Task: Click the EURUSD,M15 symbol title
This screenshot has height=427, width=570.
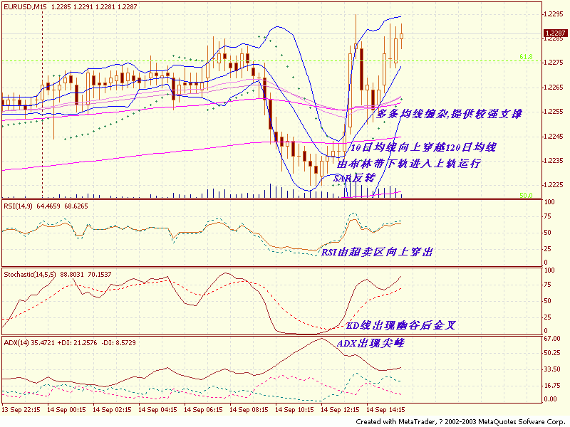Action: click(26, 7)
